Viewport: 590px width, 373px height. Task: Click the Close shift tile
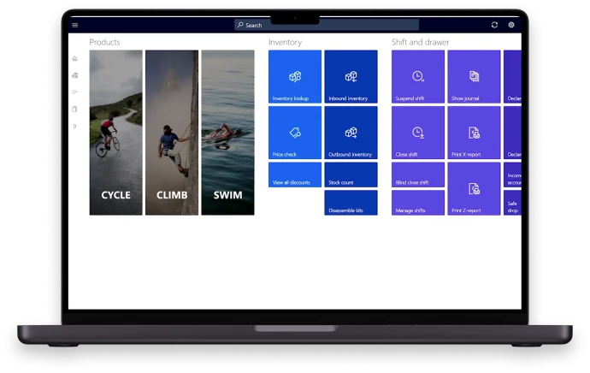[x=418, y=133]
